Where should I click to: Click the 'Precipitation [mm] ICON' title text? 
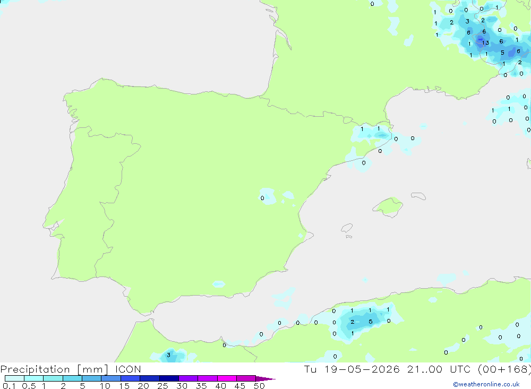(71, 369)
